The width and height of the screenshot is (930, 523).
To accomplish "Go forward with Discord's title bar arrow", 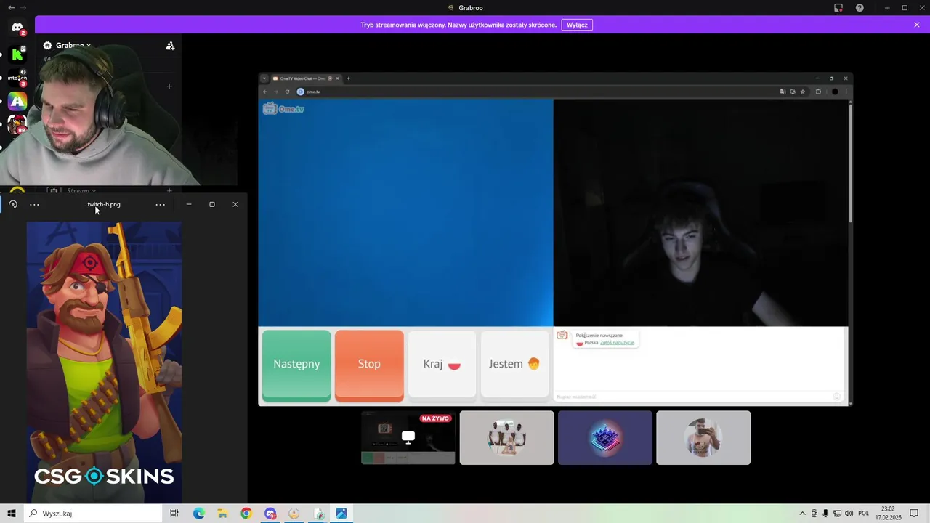I will tap(24, 8).
